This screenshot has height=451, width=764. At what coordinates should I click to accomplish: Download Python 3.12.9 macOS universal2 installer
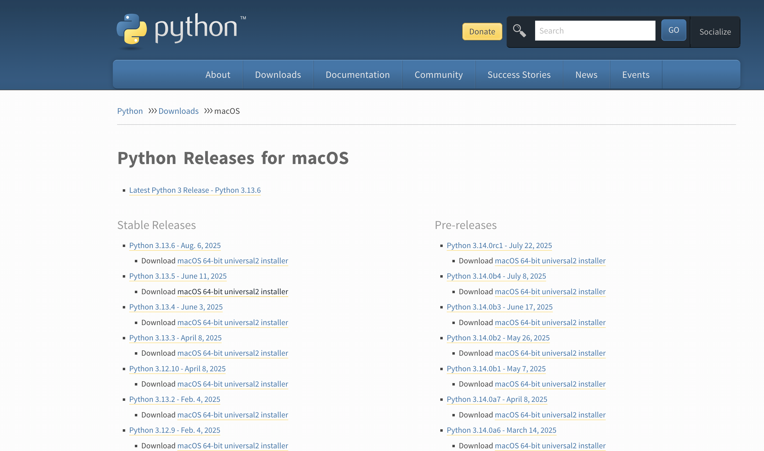[x=233, y=446]
